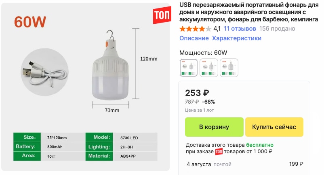Click the orange star rating
The image size is (324, 175).
195,29
